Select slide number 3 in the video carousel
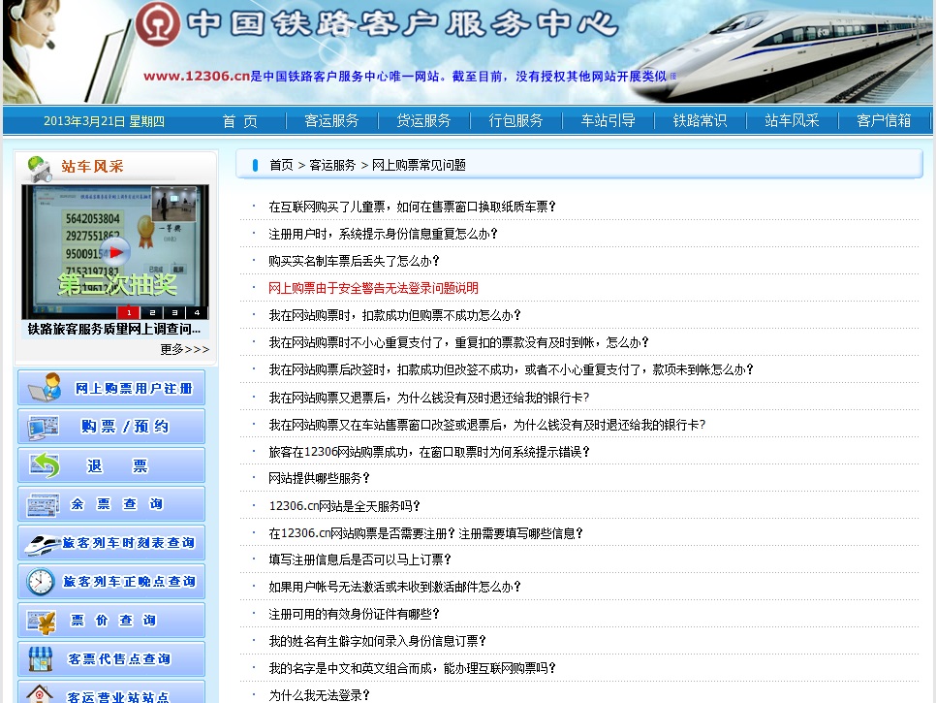The image size is (936, 703). [174, 312]
